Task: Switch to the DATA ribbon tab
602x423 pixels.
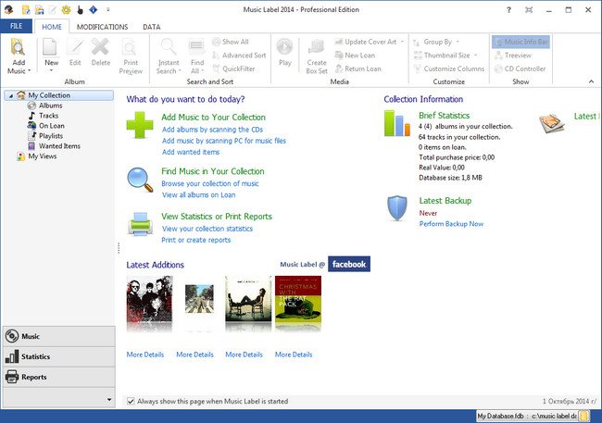Action: tap(151, 27)
